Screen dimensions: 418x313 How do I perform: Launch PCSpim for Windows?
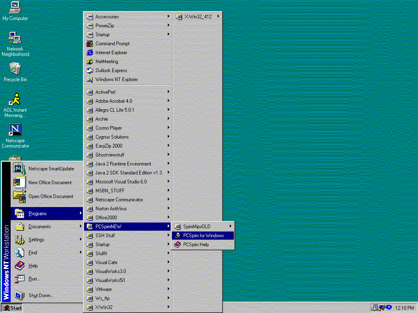click(x=203, y=236)
